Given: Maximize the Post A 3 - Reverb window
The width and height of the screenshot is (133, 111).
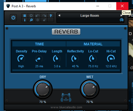Looking at the screenshot, I should [110, 6].
